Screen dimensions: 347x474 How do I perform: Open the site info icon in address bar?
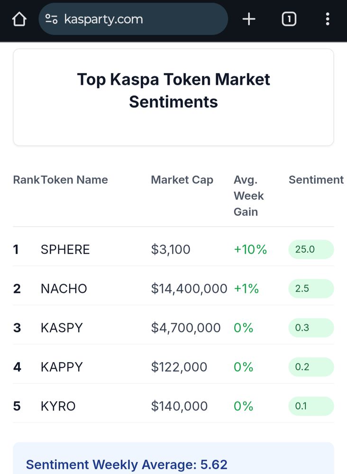coord(51,19)
